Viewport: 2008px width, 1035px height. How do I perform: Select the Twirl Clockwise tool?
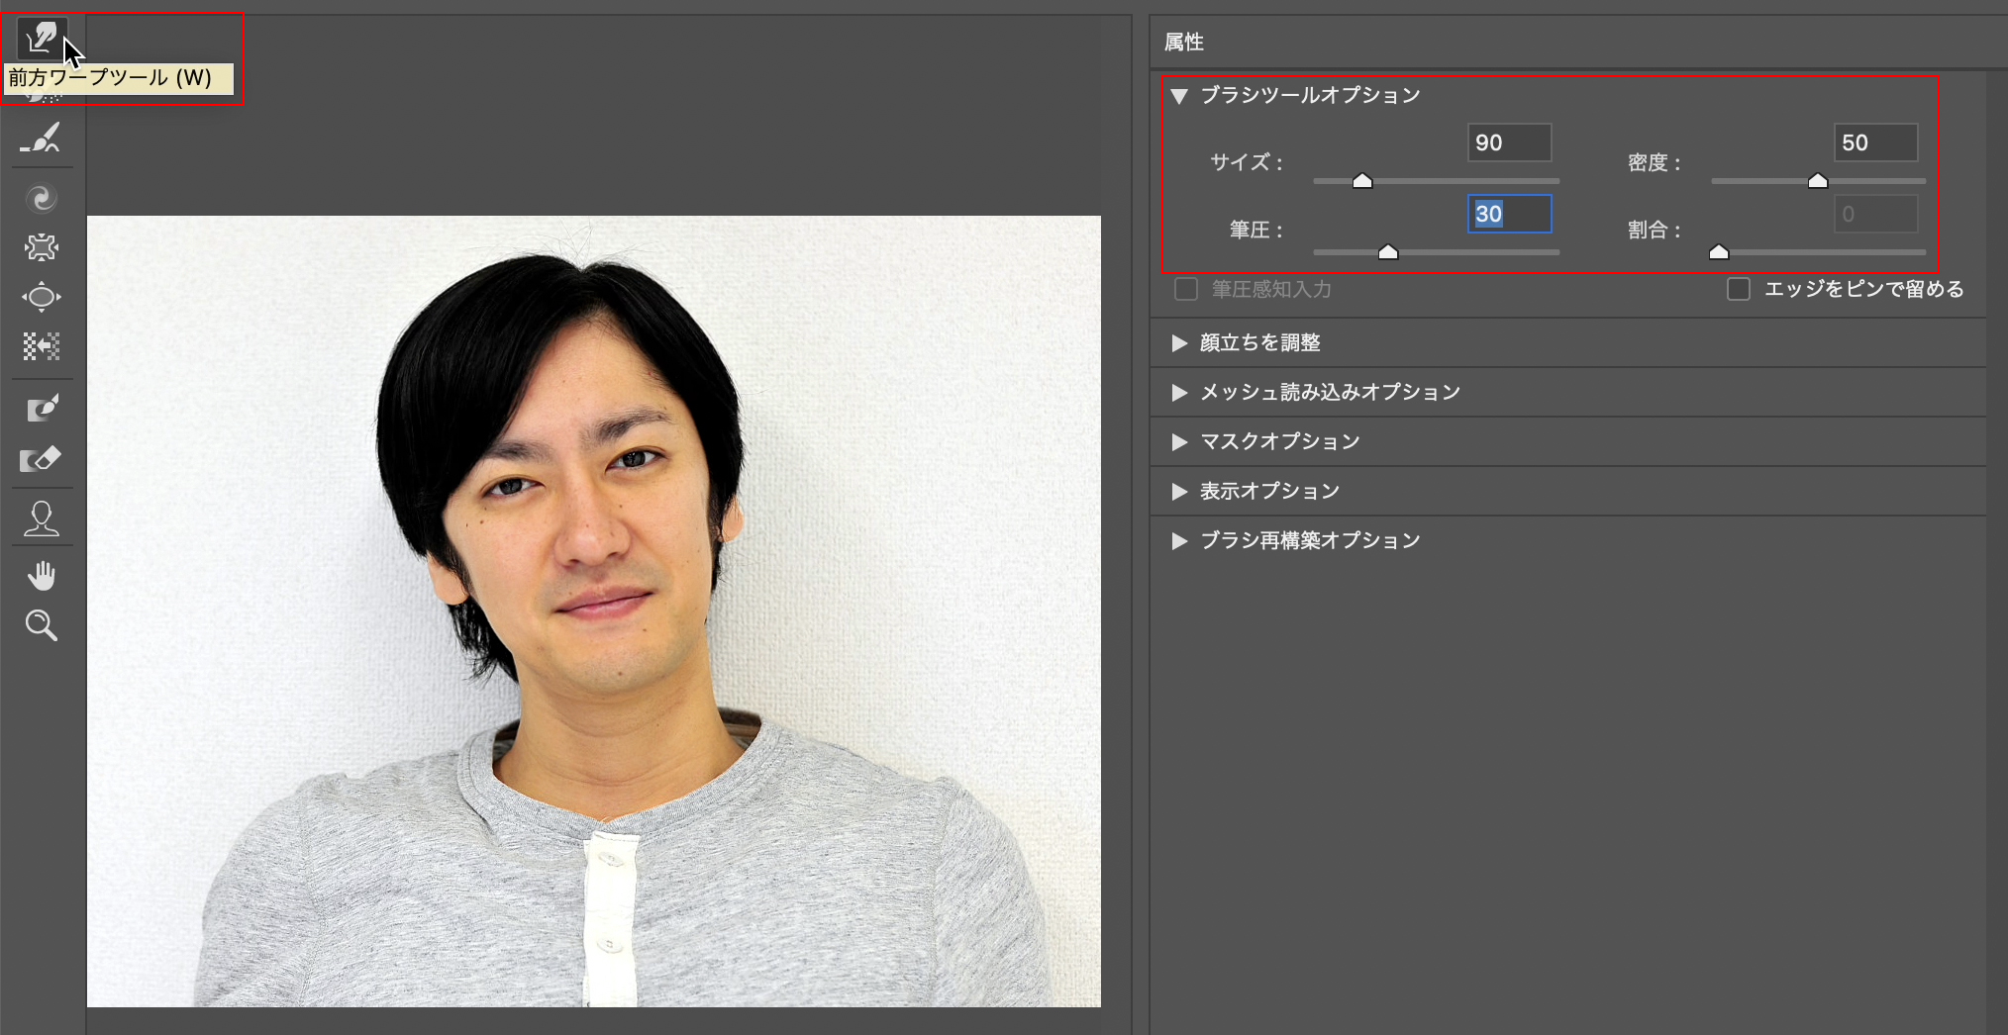(x=41, y=199)
